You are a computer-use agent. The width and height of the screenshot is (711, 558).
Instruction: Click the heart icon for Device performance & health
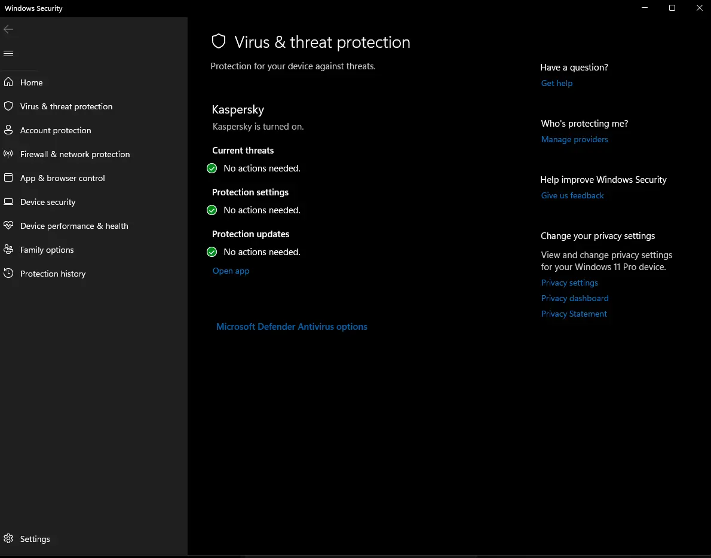tap(8, 225)
